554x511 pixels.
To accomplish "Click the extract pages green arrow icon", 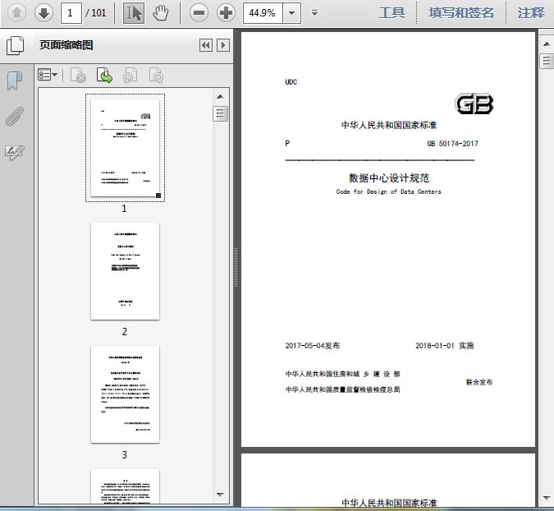I will (x=104, y=76).
